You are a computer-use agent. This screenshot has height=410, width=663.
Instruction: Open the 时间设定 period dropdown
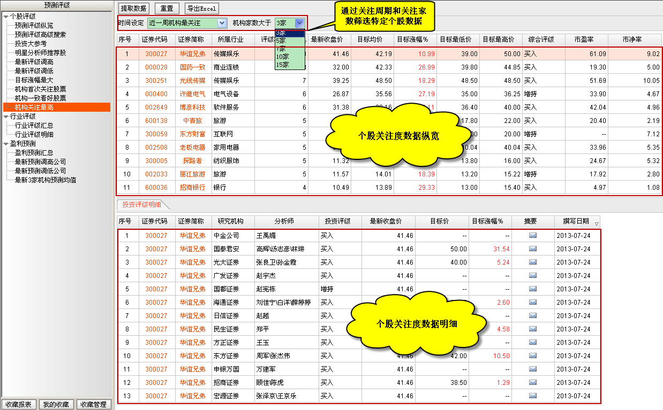coord(222,23)
